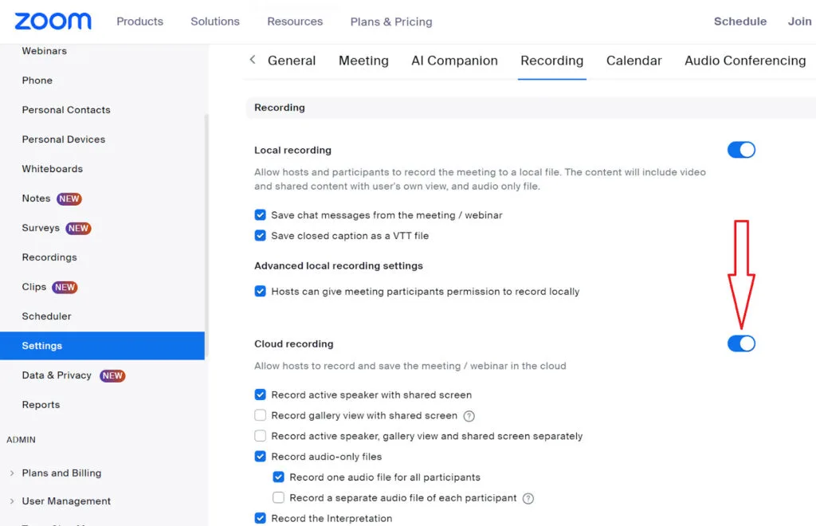Disable the Local recording toggle
The image size is (816, 526).
741,150
